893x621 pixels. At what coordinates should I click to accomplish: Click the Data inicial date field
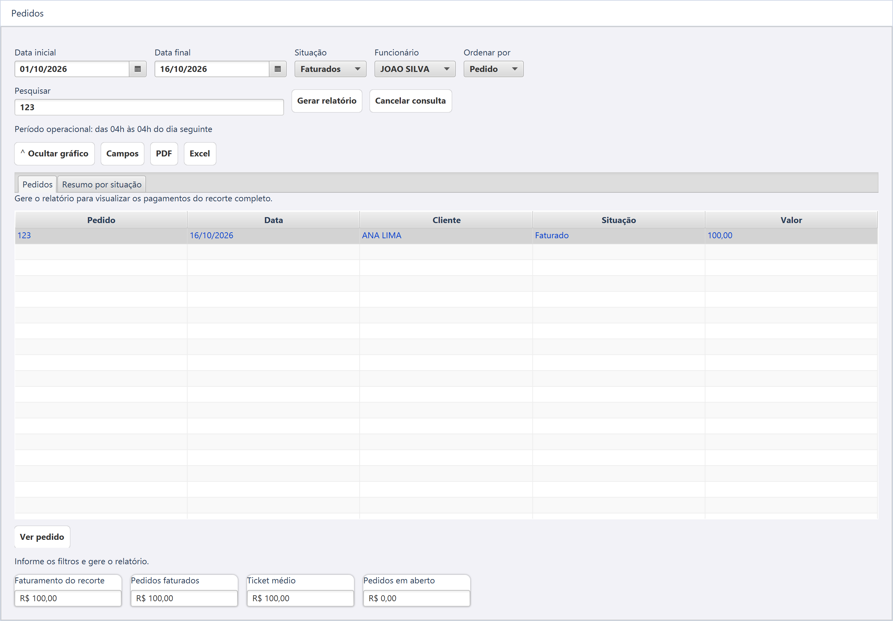(72, 69)
